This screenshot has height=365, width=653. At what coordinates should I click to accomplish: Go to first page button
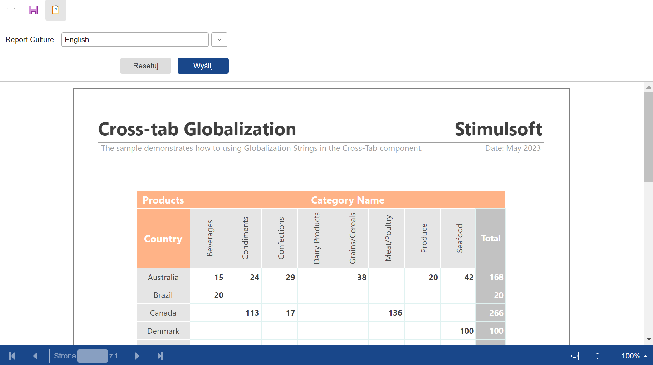(x=12, y=356)
